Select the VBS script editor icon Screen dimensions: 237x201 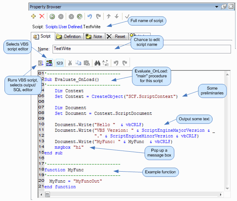click(49, 63)
